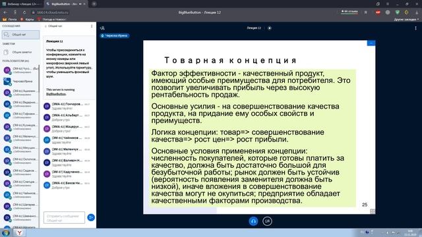Viewport: 422px width, 237px height.
Task: Click the recording indicator next to Лекция 12
Action: (x=270, y=28)
